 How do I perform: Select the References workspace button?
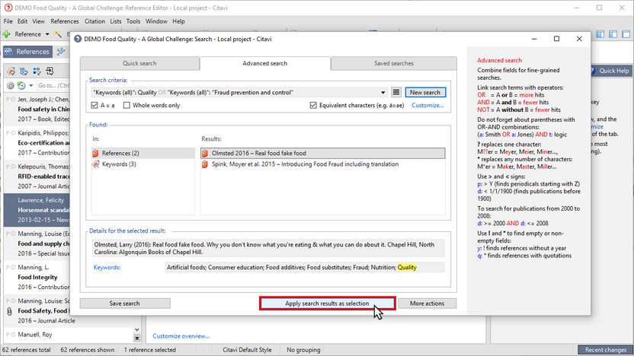click(x=27, y=52)
